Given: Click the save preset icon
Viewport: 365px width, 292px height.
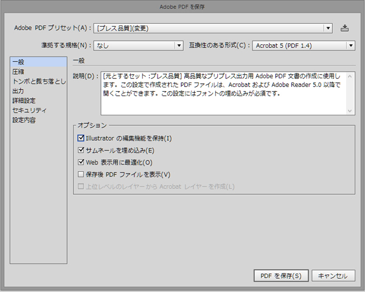Looking at the screenshot, I should pos(344,28).
